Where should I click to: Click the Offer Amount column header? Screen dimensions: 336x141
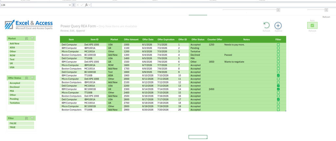131,39
